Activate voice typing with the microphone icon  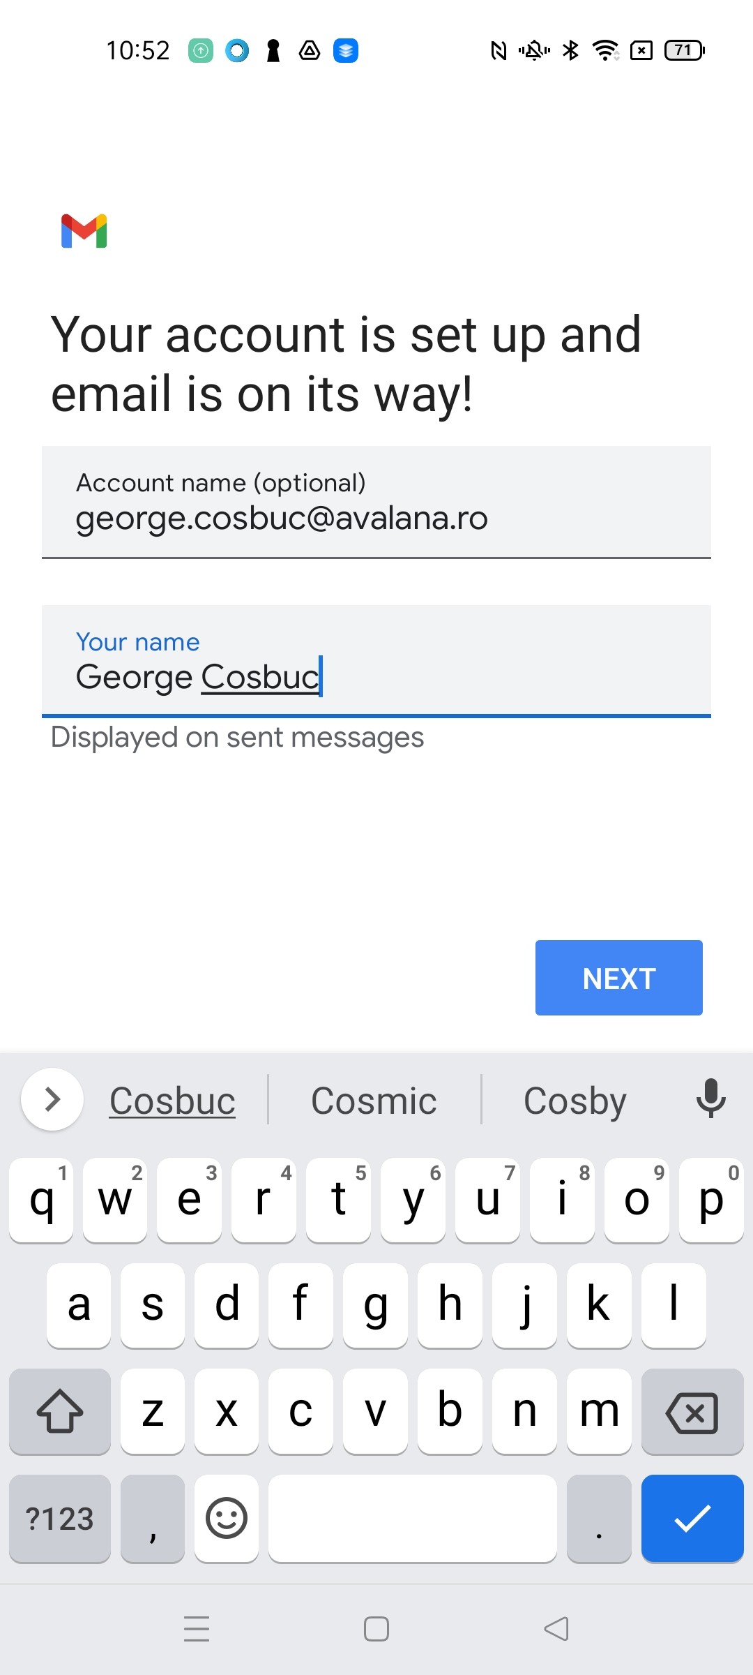click(710, 1099)
